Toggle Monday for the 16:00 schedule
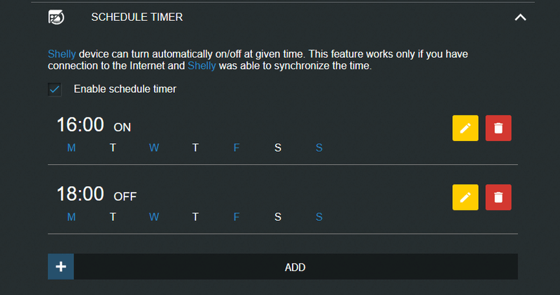Viewport: 560px width, 295px height. click(x=71, y=147)
